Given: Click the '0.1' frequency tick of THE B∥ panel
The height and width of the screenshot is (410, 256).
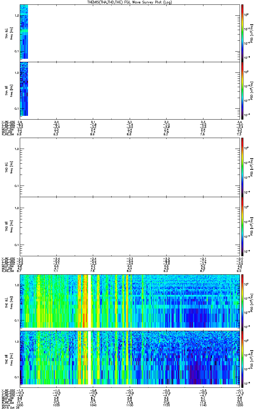Looking at the screenshot, I should [17, 377].
